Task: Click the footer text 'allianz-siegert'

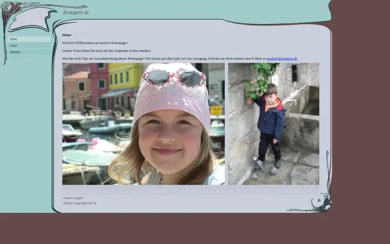Action: point(73,198)
